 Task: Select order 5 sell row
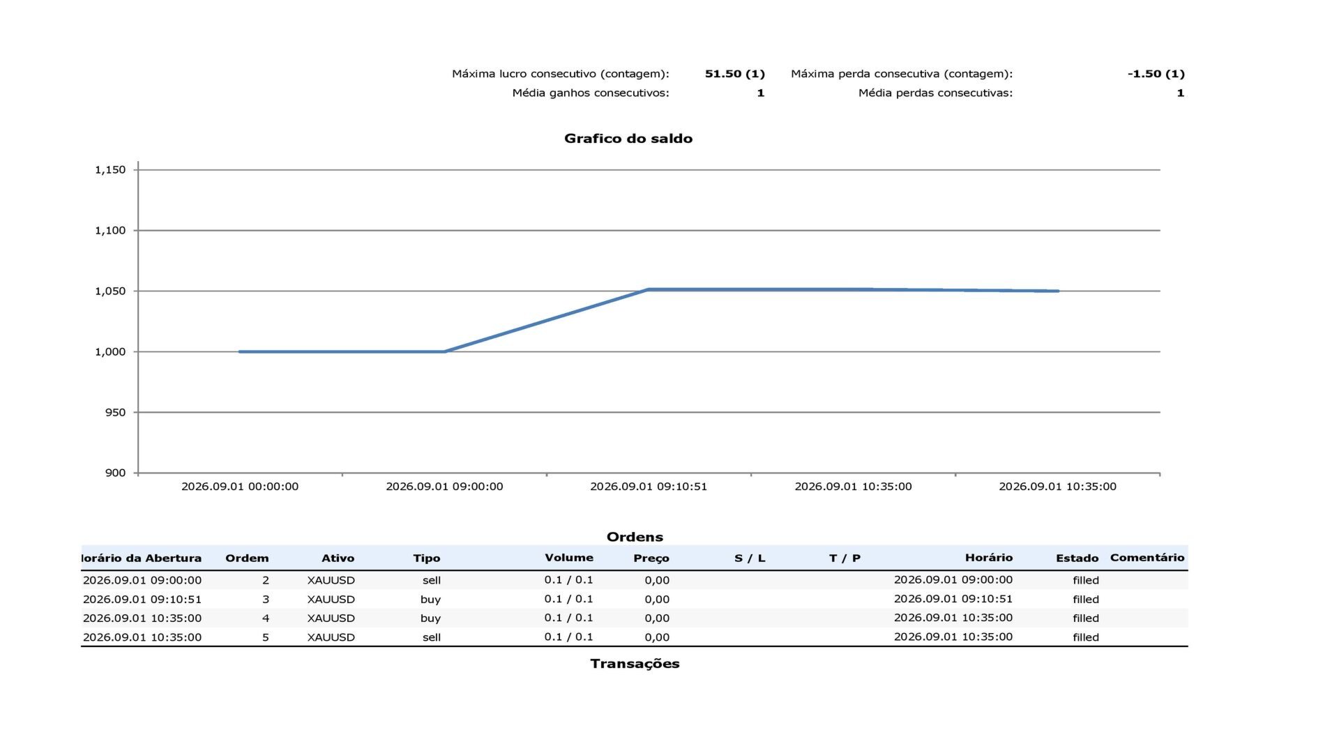(635, 637)
